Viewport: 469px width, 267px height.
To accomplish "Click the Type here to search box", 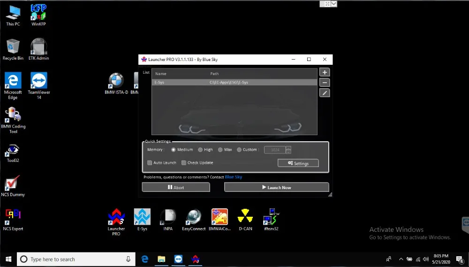I will point(76,259).
